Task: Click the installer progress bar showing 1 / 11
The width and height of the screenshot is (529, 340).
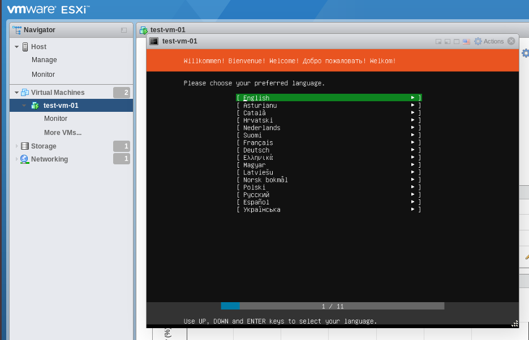Action: point(332,306)
